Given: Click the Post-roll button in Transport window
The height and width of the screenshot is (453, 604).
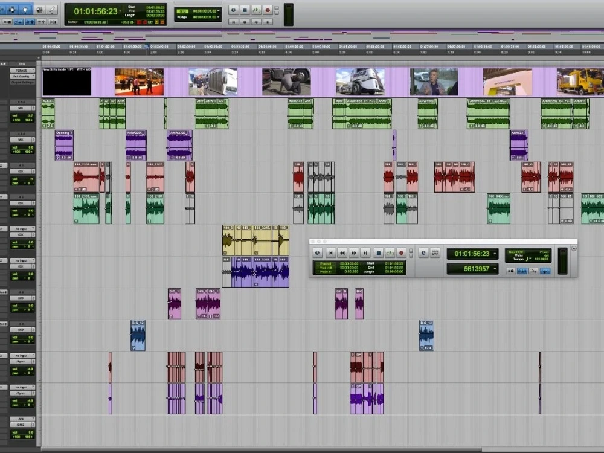Looking at the screenshot, I should coord(326,268).
